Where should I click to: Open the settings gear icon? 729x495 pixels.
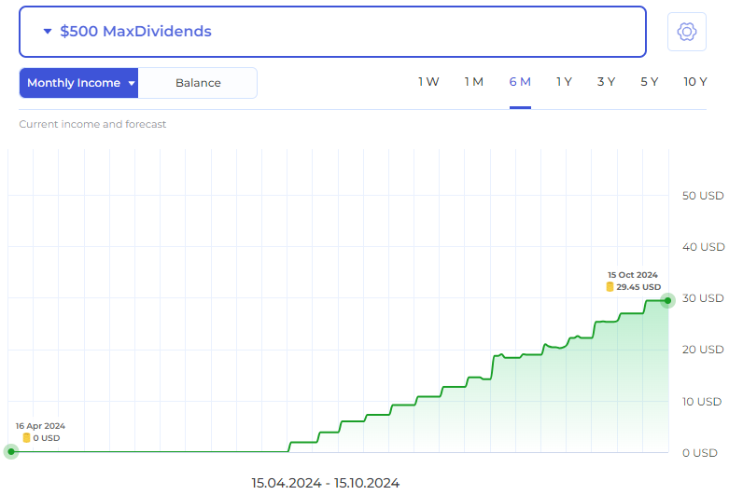[687, 32]
